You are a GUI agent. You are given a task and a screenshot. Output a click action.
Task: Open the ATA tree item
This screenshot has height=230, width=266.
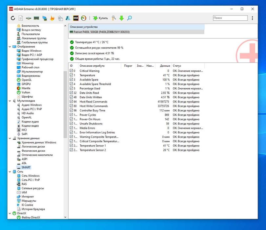(24, 163)
